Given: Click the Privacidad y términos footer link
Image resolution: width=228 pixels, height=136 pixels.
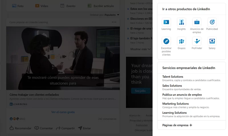Looking at the screenshot, I should pyautogui.click(x=141, y=120).
